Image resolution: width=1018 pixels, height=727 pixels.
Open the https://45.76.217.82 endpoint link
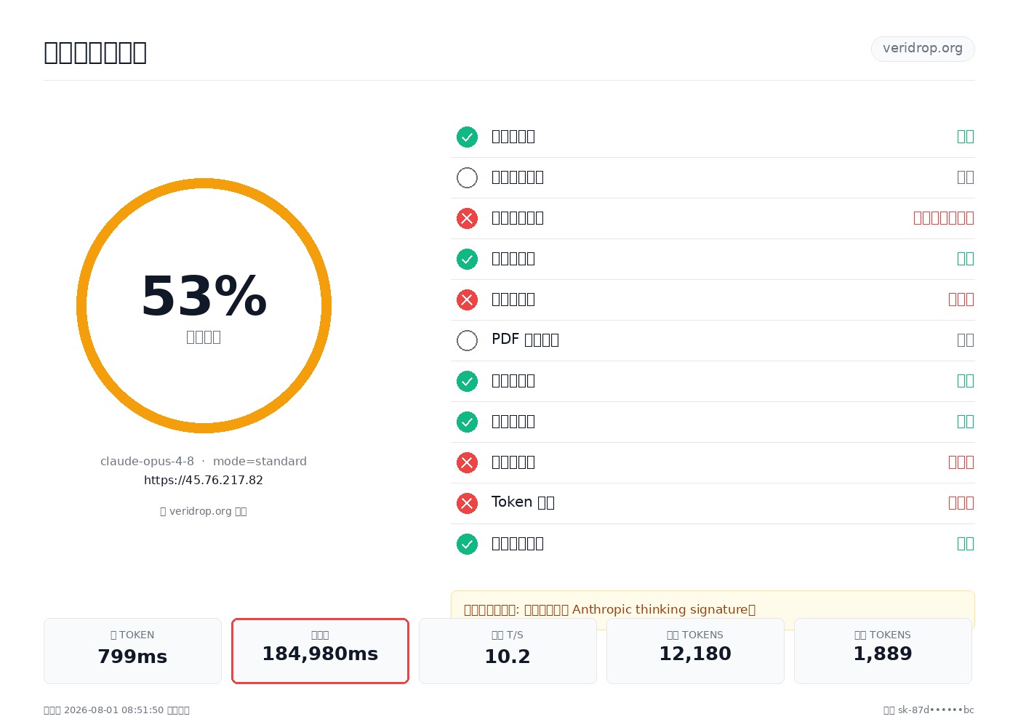(204, 480)
